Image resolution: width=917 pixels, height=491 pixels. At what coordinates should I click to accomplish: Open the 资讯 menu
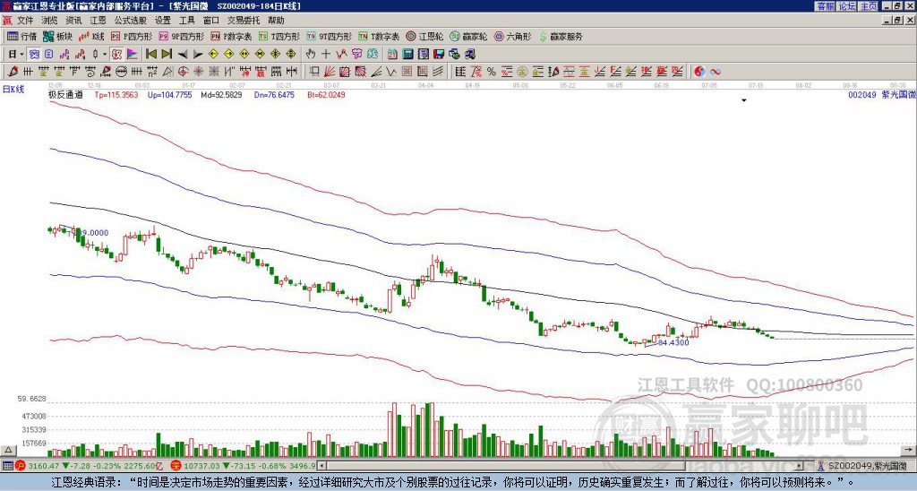[x=73, y=21]
